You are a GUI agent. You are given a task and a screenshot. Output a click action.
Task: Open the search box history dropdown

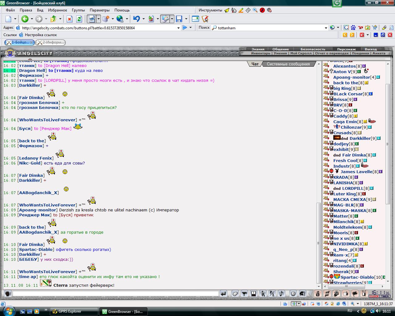326,28
